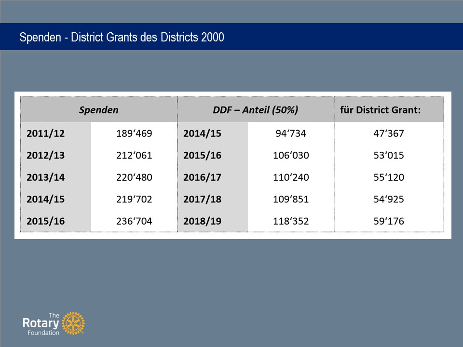
Task: Click the District Grant amount 54'925
Action: click(x=389, y=199)
